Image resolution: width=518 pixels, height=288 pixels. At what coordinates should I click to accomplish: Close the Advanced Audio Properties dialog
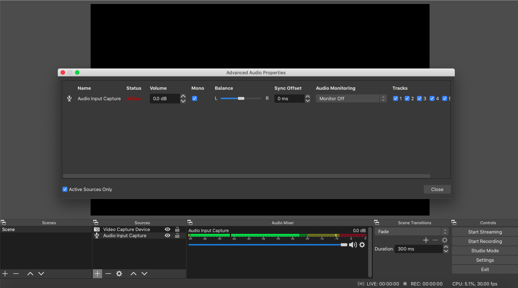click(x=437, y=189)
